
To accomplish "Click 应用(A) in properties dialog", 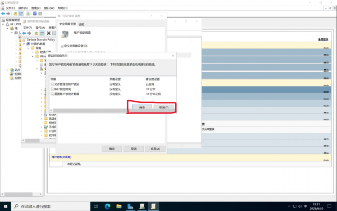I will [x=156, y=149].
